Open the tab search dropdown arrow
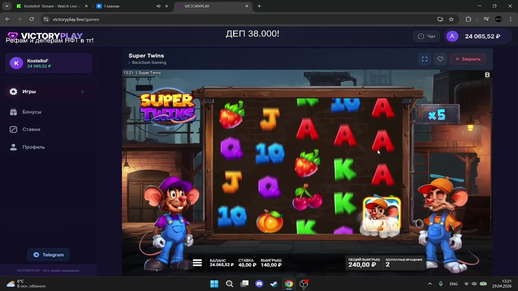Viewport: 518px width, 291px height. click(x=7, y=6)
